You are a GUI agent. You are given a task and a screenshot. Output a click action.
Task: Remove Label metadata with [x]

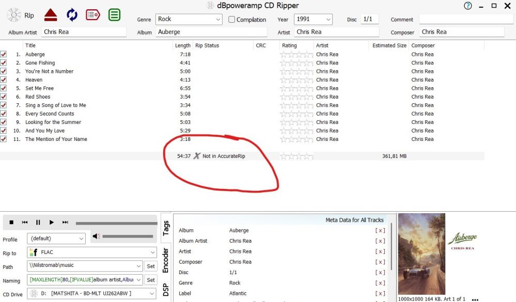point(380,293)
